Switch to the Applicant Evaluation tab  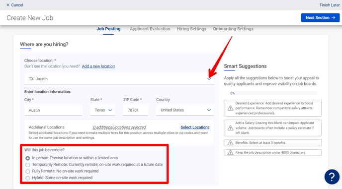pos(150,29)
